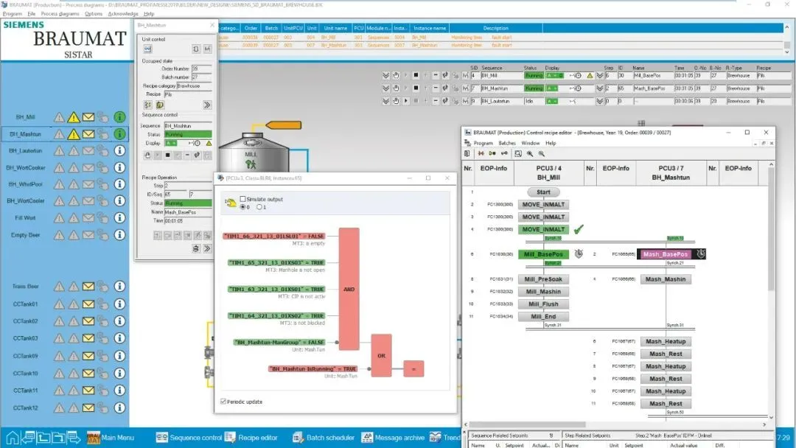Click the info icon for BH_WortCooker

tap(120, 167)
